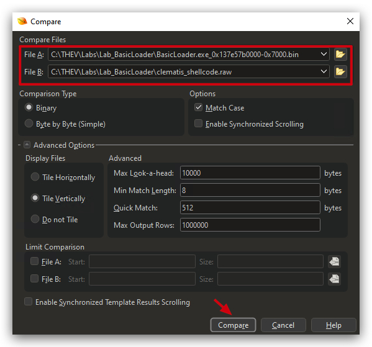
Task: Click Quick Match value field
Action: [250, 207]
